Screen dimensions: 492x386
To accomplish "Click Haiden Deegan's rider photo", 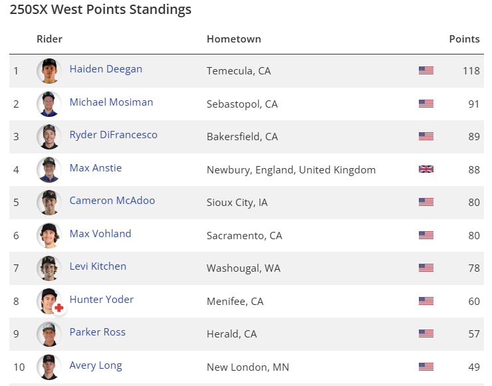I will tap(49, 70).
